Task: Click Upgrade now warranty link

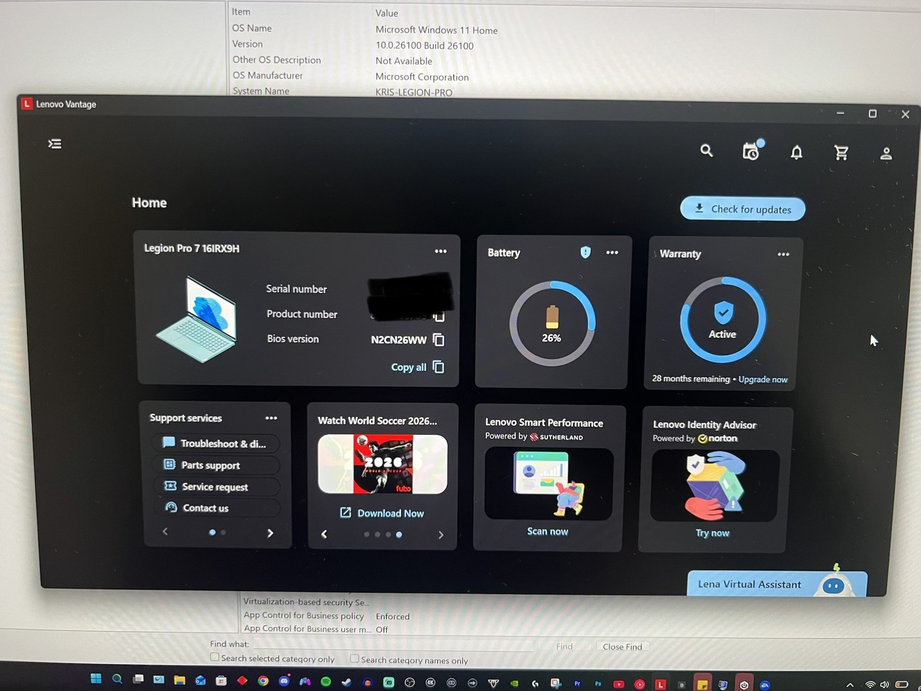Action: coord(763,379)
